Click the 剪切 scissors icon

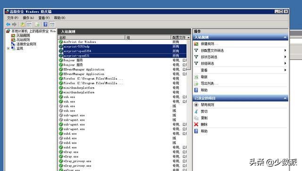click(196, 111)
